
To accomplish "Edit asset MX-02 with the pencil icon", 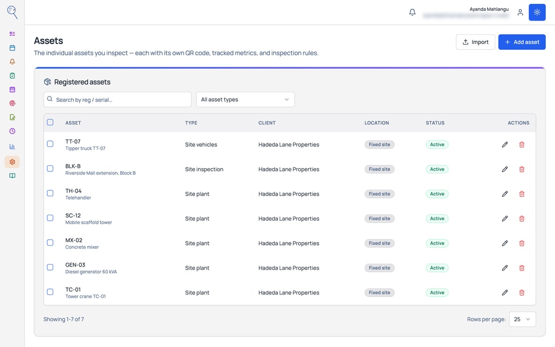I will tap(505, 243).
